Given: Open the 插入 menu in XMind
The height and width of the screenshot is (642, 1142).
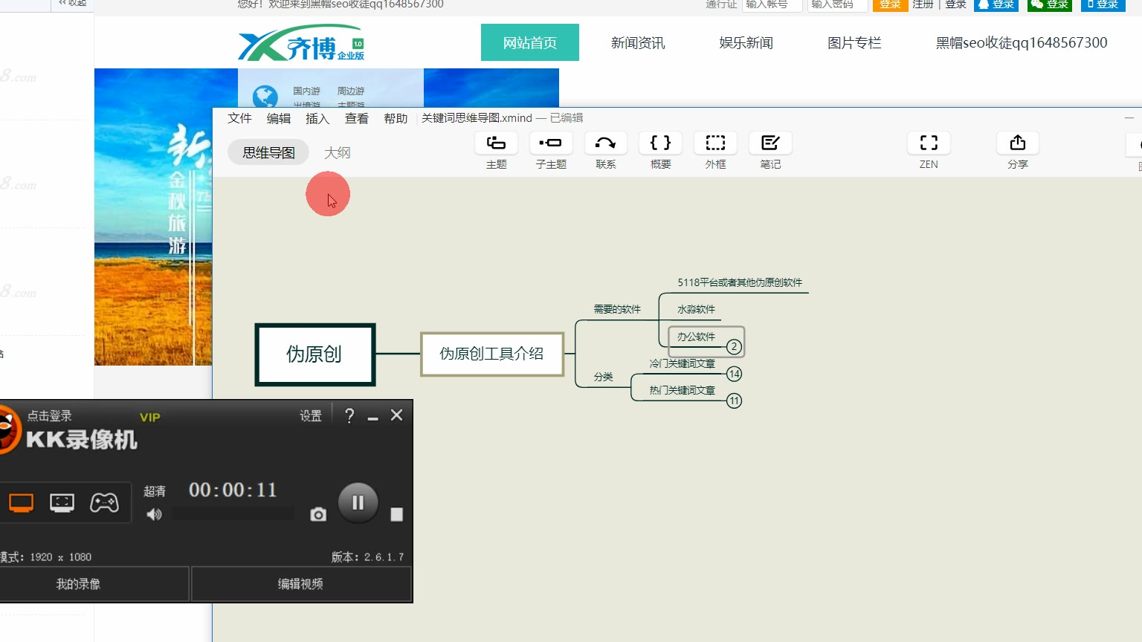Looking at the screenshot, I should point(317,118).
